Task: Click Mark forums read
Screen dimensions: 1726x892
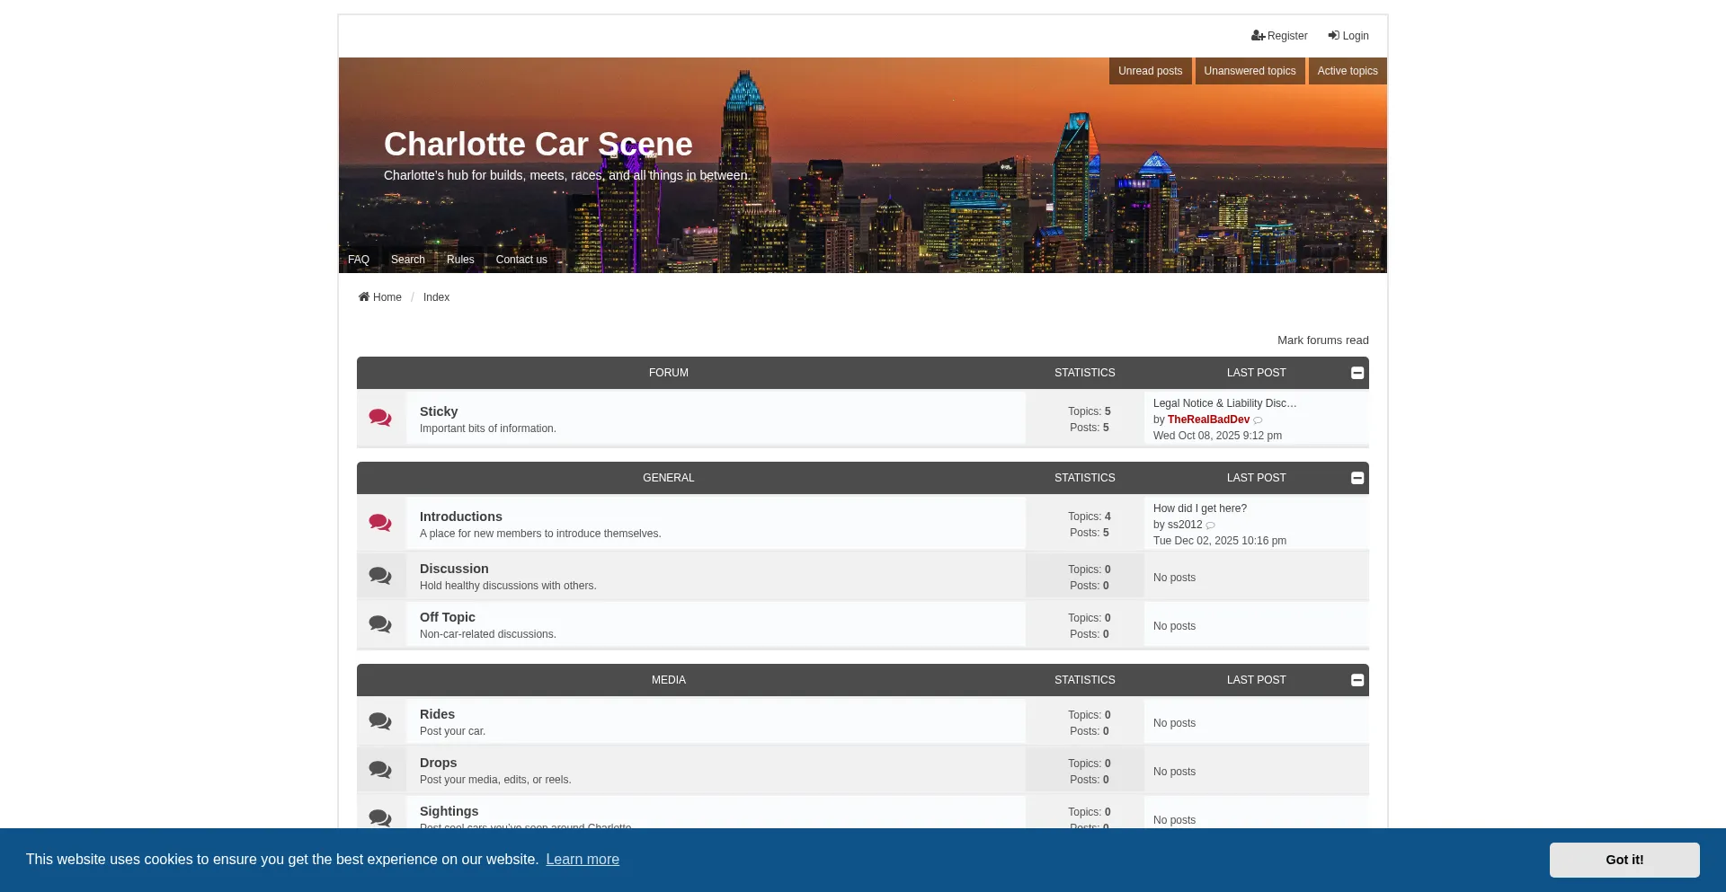Action: coord(1322,340)
